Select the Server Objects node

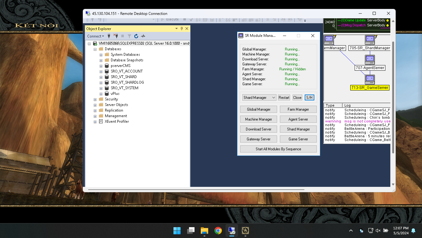tap(116, 105)
